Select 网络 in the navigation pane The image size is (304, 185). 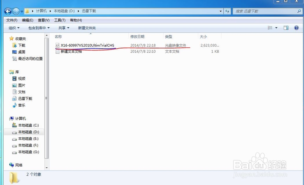(19, 165)
